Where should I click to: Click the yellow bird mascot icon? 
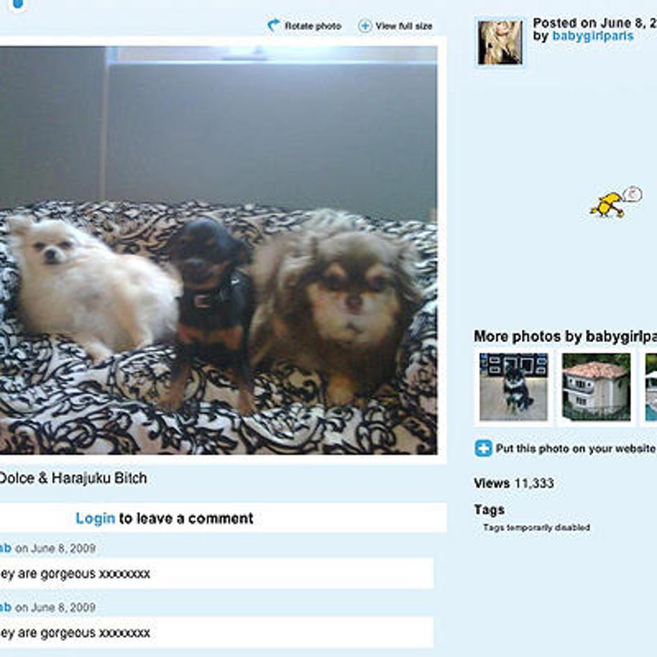tap(615, 203)
